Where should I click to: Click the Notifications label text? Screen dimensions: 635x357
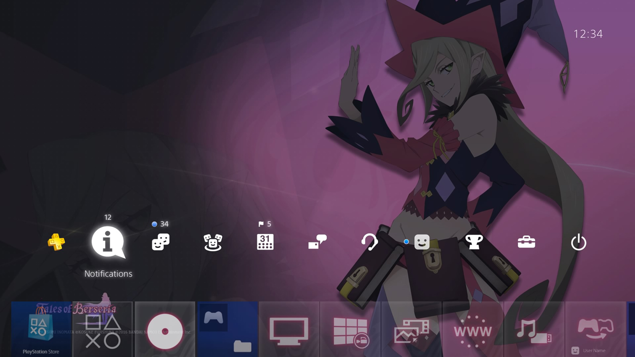point(108,274)
